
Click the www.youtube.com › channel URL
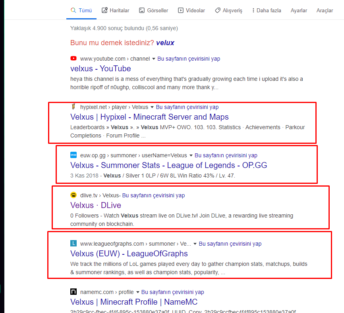[x=115, y=59]
